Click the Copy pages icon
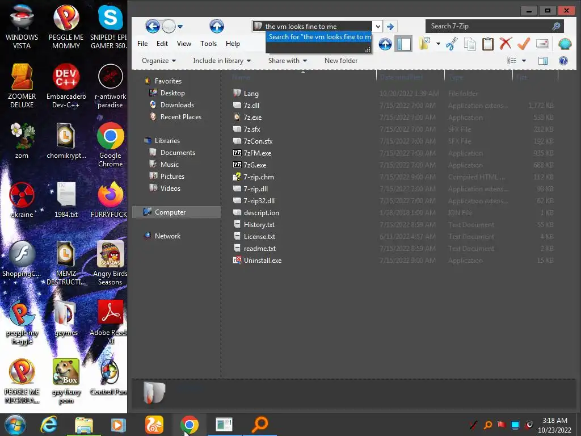This screenshot has width=581, height=436. point(470,44)
